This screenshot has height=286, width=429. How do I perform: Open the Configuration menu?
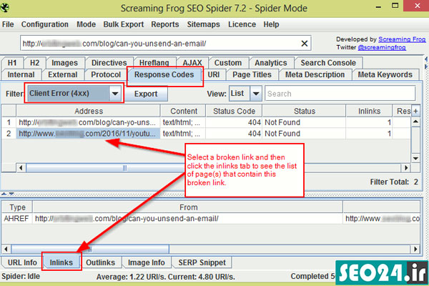pos(45,24)
